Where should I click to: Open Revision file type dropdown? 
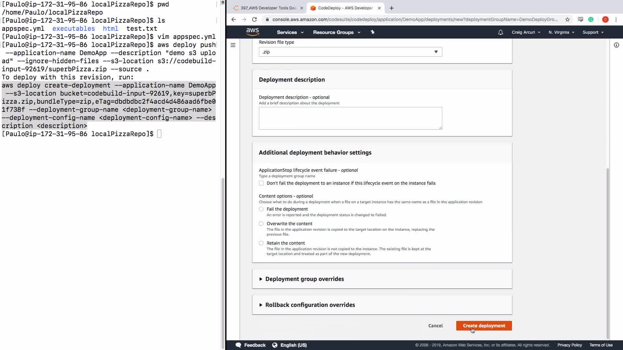(x=350, y=52)
